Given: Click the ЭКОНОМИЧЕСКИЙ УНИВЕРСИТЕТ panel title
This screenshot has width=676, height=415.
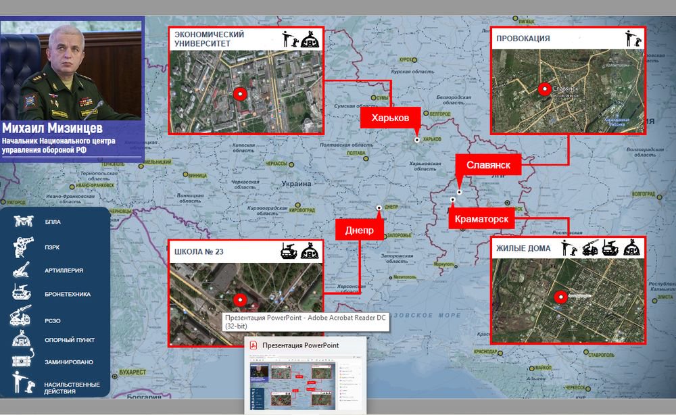Looking at the screenshot, I should pos(210,39).
